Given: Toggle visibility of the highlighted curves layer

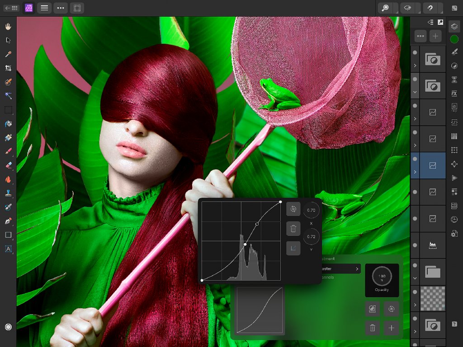Looking at the screenshot, I should (x=415, y=159).
